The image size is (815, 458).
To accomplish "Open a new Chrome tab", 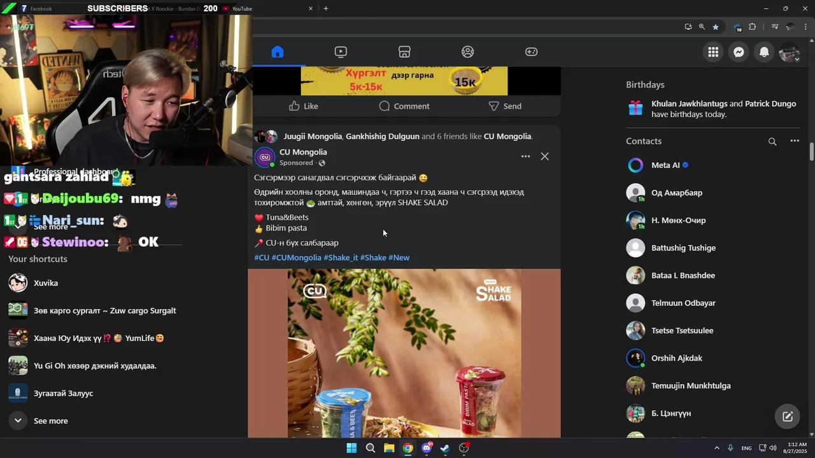I will [x=326, y=9].
